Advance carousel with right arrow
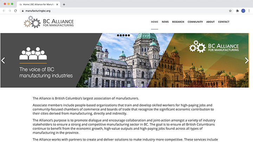 pos(246,60)
